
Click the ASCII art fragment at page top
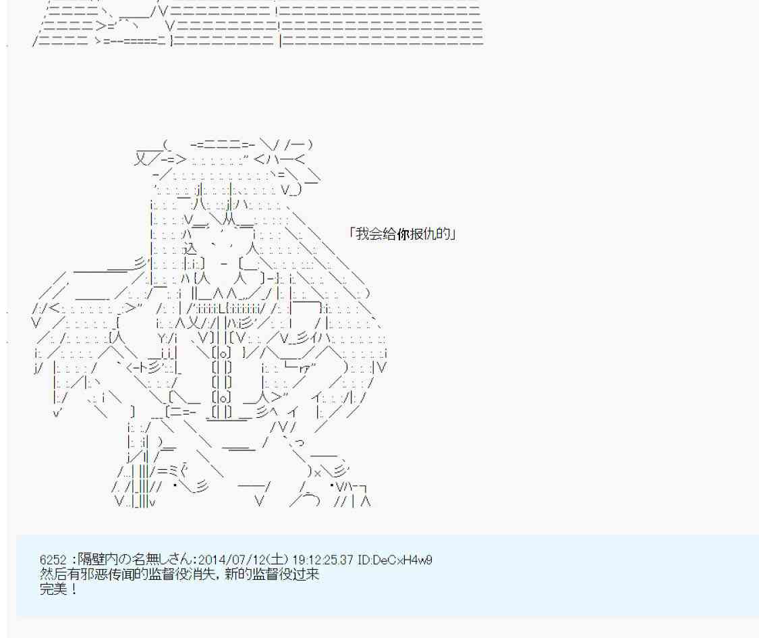pyautogui.click(x=256, y=24)
